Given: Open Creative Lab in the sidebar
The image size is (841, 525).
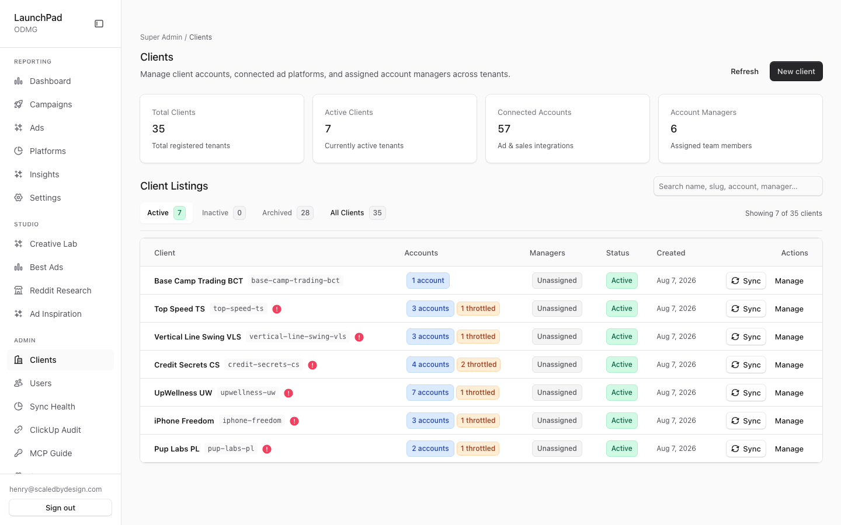Looking at the screenshot, I should [x=61, y=244].
